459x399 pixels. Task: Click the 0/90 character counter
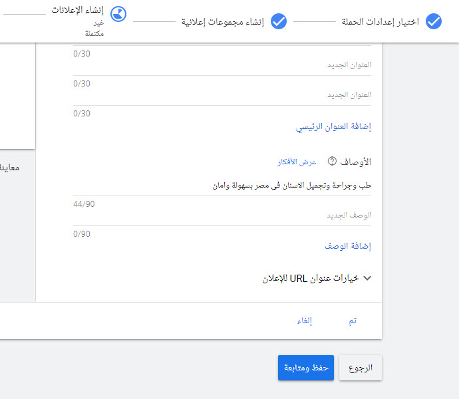pos(82,234)
